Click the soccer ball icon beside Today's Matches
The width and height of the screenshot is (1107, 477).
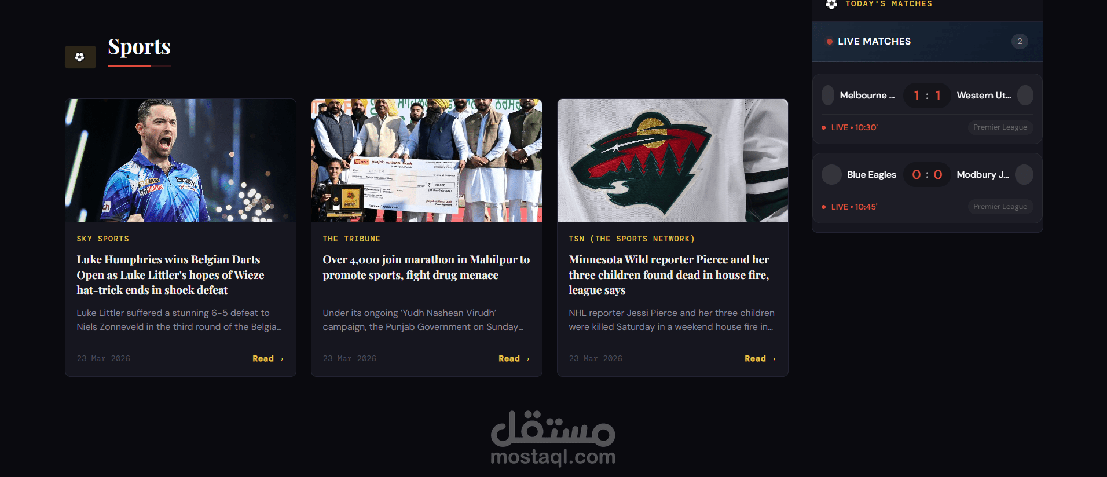click(x=831, y=4)
